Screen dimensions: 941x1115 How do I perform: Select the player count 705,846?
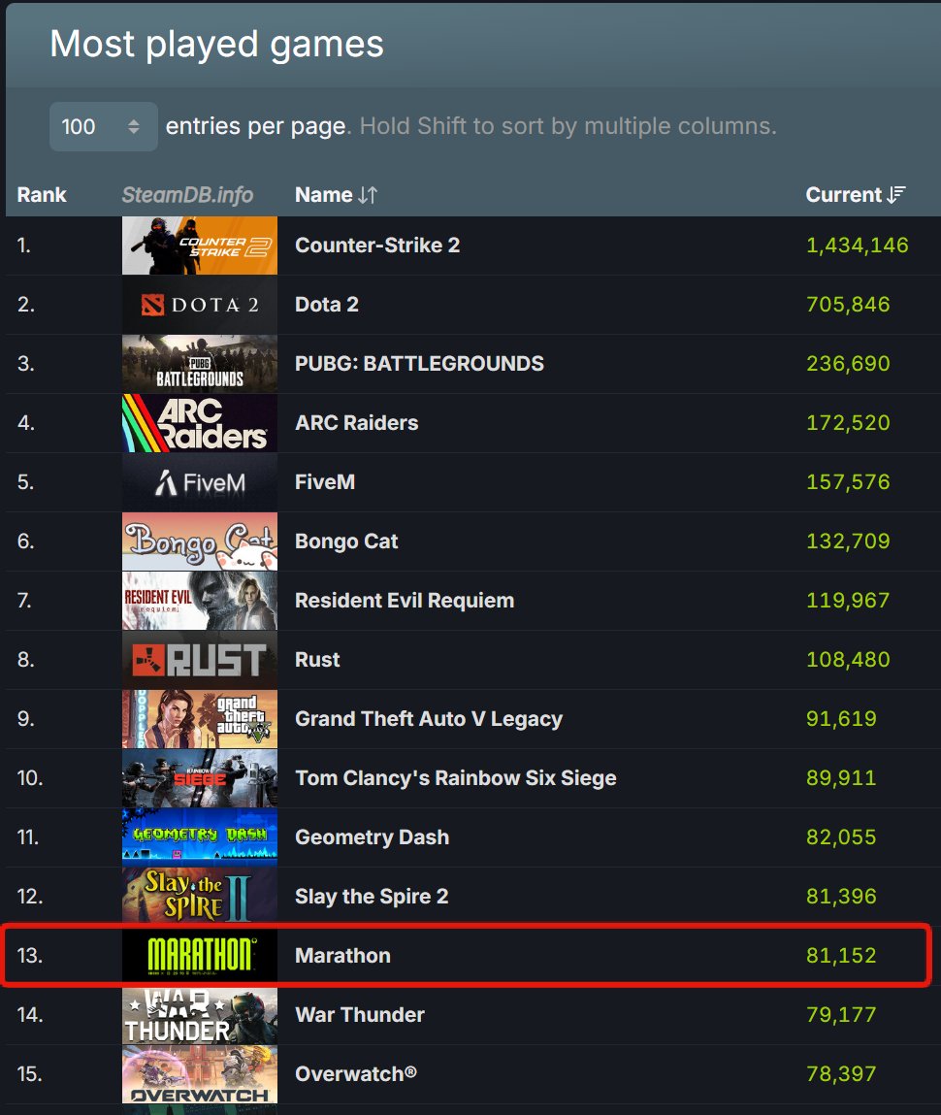click(x=848, y=305)
